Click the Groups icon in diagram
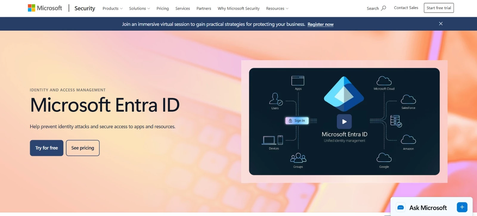Screen dimensions: 477x216 tap(298, 158)
